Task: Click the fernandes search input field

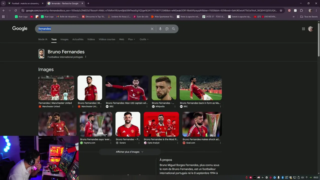Action: tap(94, 29)
